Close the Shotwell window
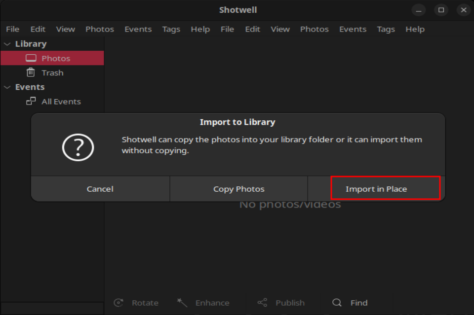Viewport: 474px width, 315px height. tap(464, 10)
